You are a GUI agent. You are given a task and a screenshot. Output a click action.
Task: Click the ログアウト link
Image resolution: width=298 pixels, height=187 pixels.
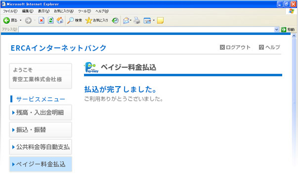235,47
